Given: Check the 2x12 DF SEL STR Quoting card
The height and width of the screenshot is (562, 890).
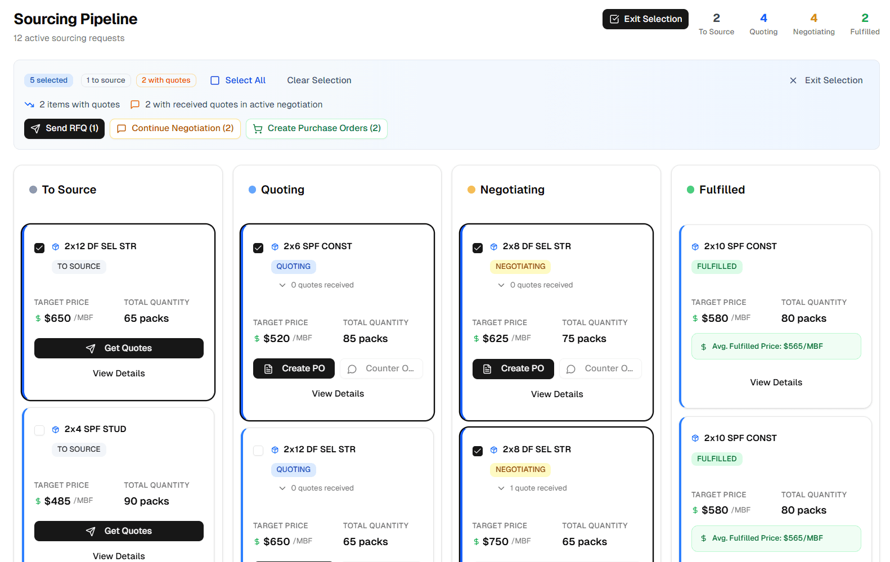Looking at the screenshot, I should (x=258, y=451).
